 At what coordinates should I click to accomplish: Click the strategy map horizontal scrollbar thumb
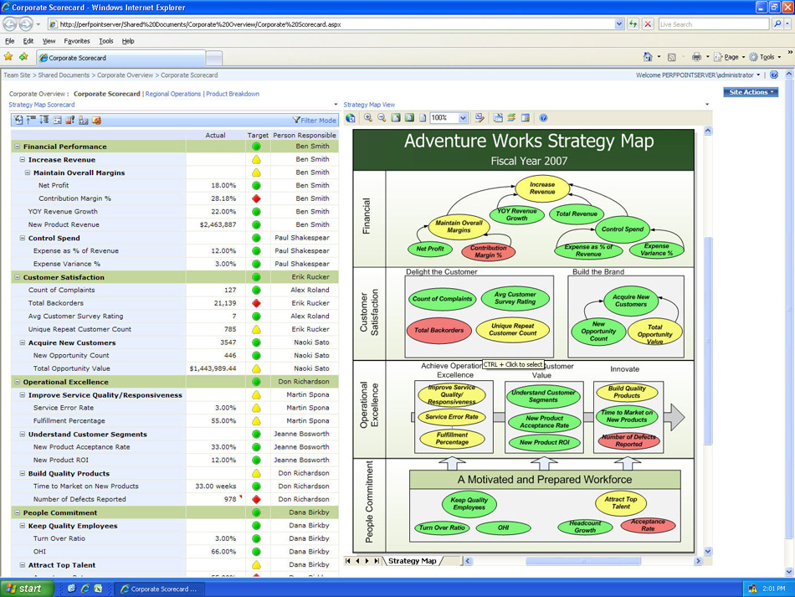583,561
